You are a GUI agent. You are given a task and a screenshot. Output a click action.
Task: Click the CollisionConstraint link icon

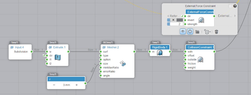coord(200,60)
